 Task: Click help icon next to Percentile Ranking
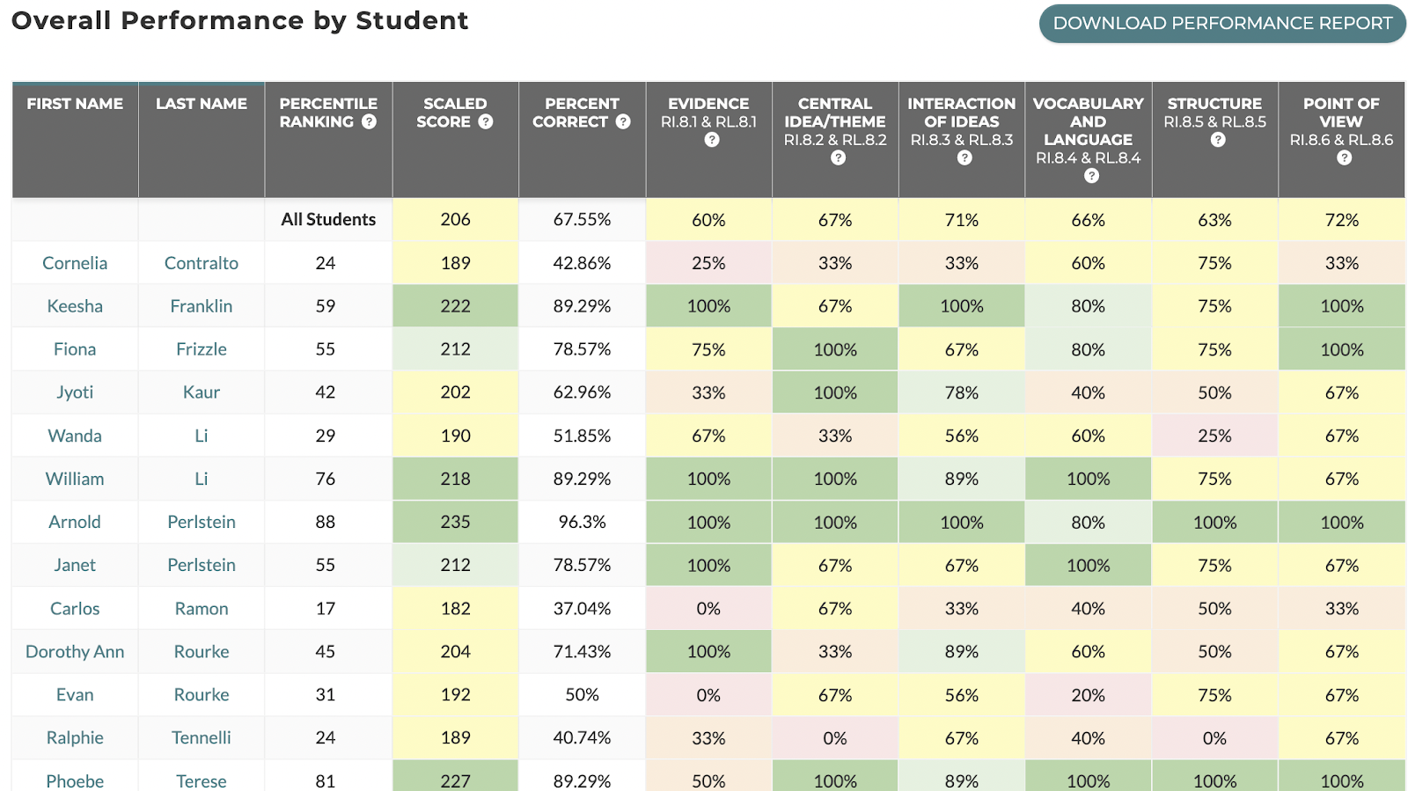[x=369, y=122]
